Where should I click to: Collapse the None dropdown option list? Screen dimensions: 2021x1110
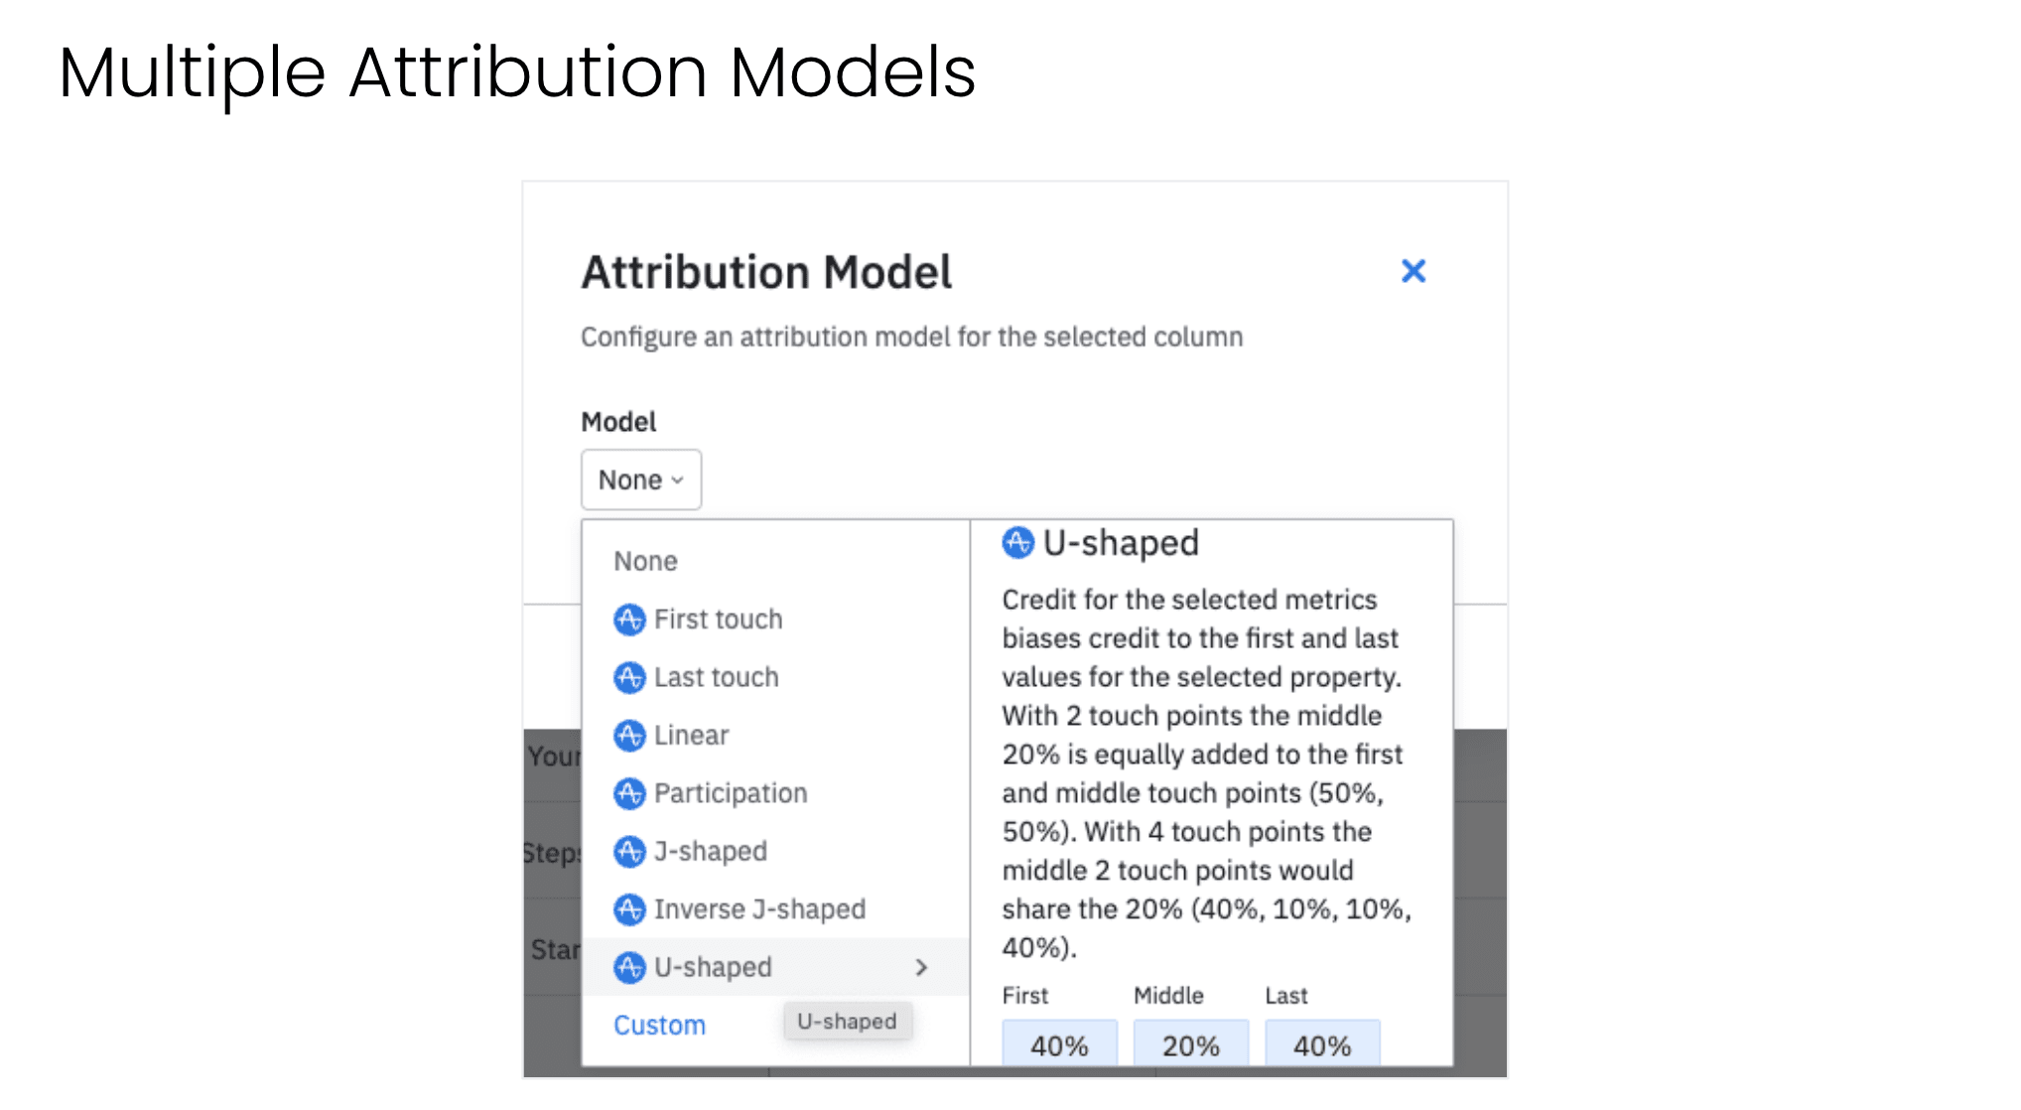pos(645,560)
